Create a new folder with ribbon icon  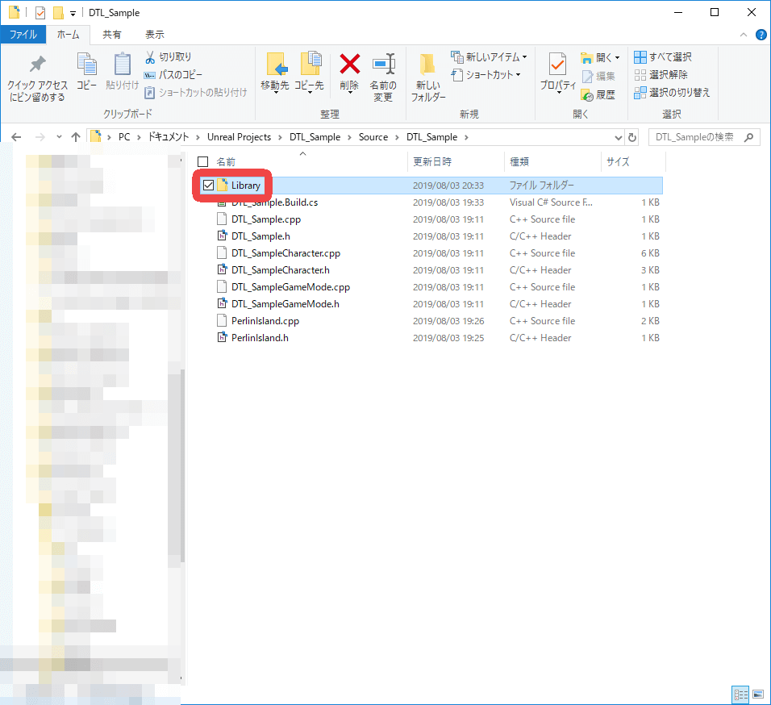point(427,65)
